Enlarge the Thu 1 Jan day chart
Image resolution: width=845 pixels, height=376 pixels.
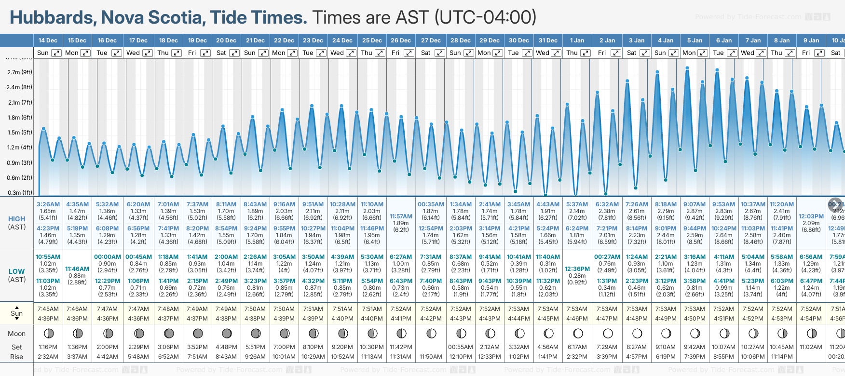[585, 53]
